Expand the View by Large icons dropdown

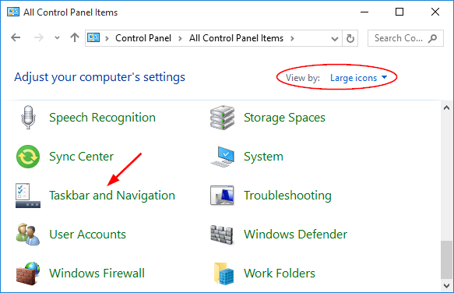click(358, 78)
